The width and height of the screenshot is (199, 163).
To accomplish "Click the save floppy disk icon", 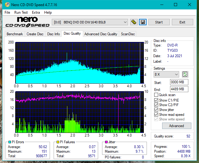I will click(x=143, y=22).
